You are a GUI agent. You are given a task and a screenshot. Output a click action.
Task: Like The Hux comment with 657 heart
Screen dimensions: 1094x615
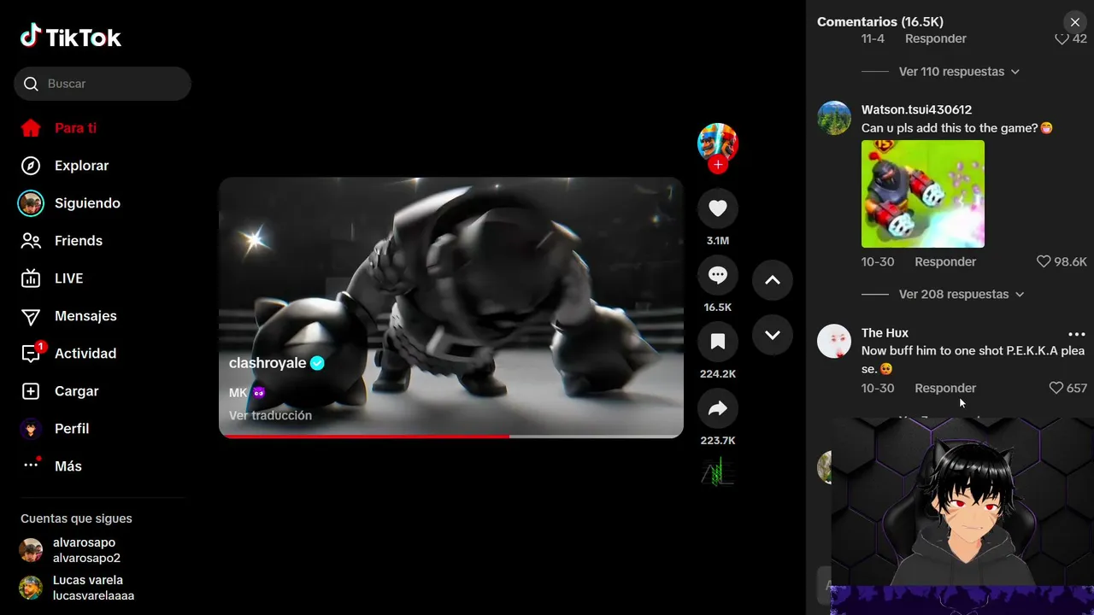pyautogui.click(x=1056, y=388)
